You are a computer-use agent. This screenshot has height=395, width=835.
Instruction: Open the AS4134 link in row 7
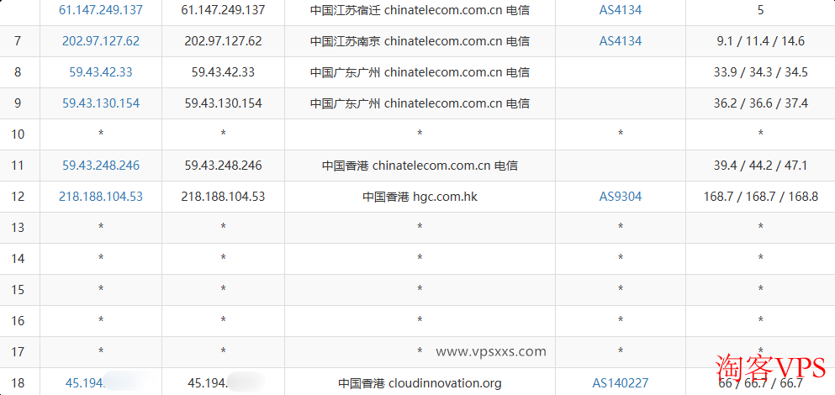coord(620,41)
